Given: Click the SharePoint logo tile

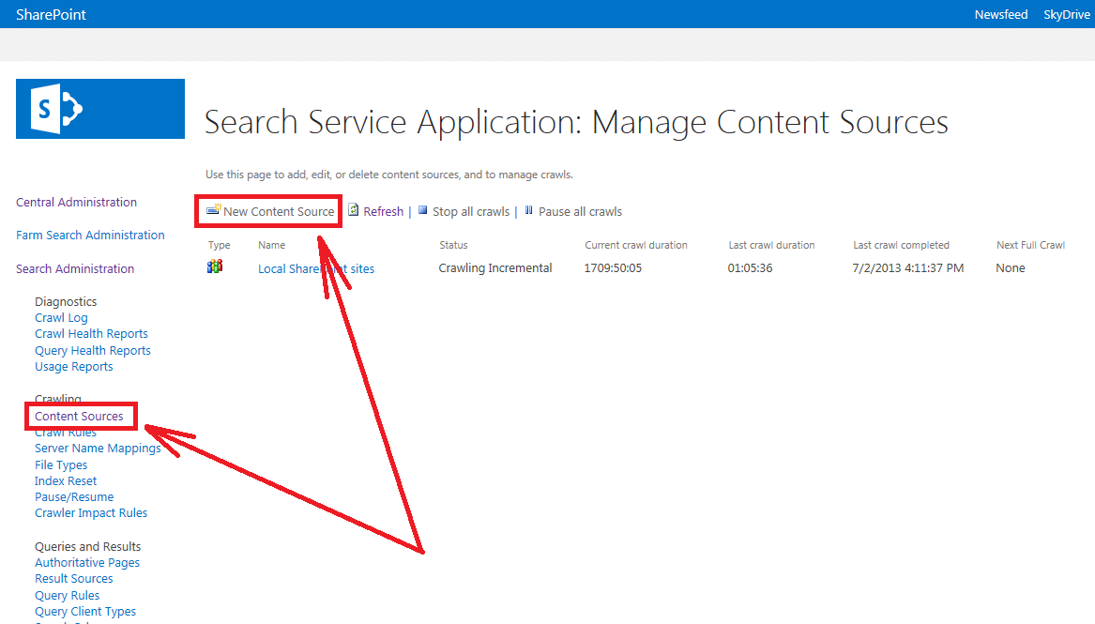Looking at the screenshot, I should point(100,109).
